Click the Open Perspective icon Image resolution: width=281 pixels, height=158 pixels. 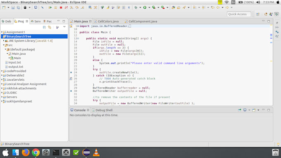coord(258,14)
